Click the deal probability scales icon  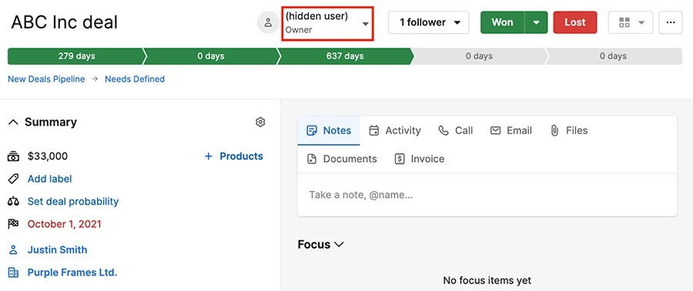[x=13, y=202]
